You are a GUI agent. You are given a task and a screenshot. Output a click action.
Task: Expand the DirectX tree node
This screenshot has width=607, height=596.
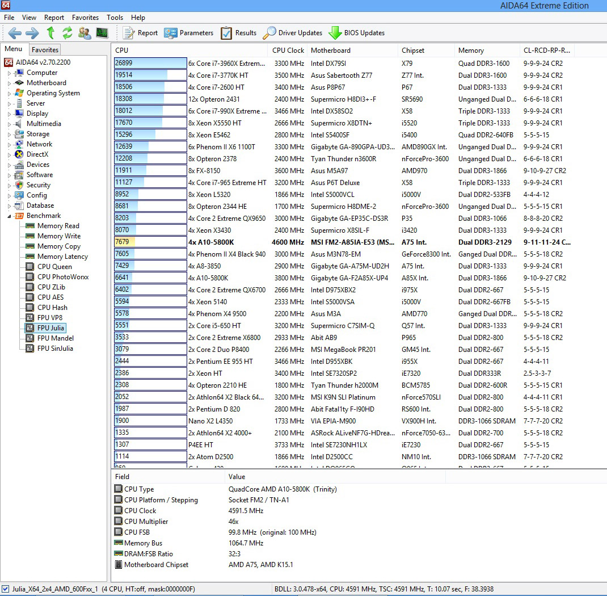(x=9, y=154)
